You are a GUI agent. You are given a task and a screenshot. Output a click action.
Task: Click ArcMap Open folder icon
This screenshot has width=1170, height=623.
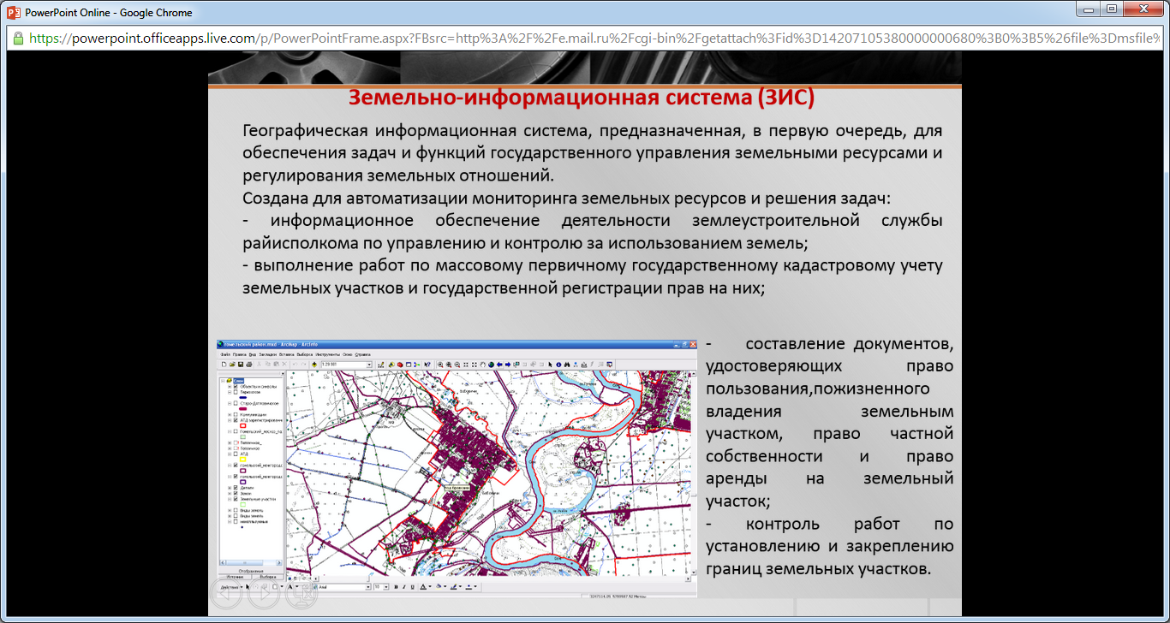(x=232, y=365)
